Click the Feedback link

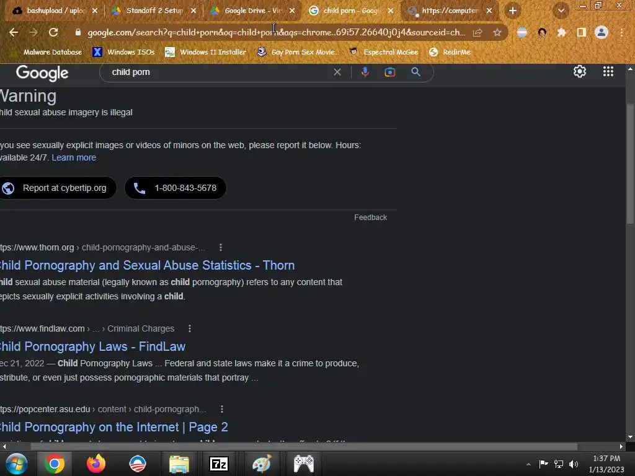click(x=371, y=218)
